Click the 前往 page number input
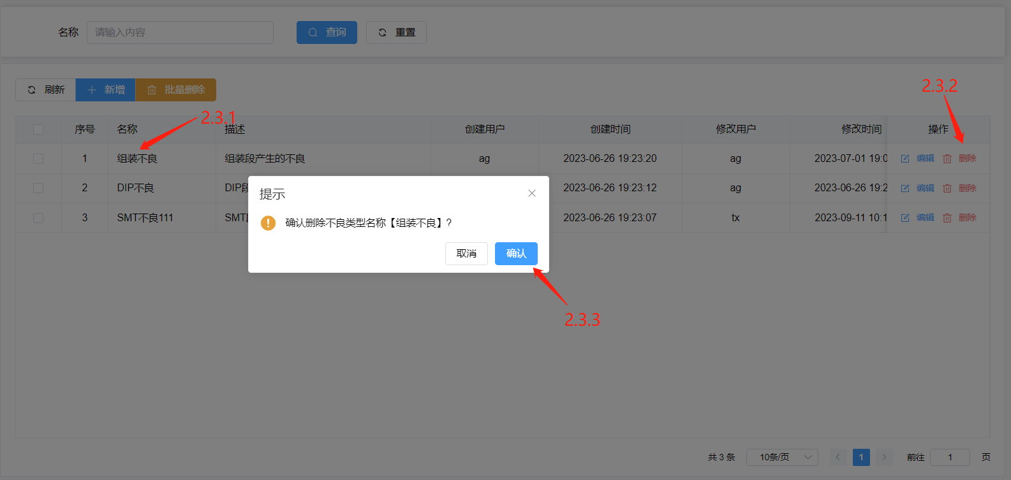The height and width of the screenshot is (480, 1011). coord(949,457)
